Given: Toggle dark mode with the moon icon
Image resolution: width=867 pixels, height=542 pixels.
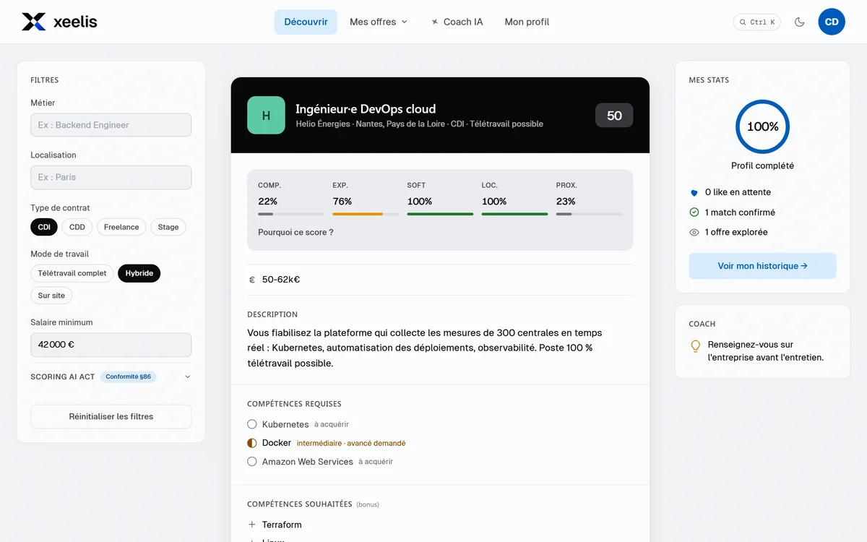Looking at the screenshot, I should 799,22.
